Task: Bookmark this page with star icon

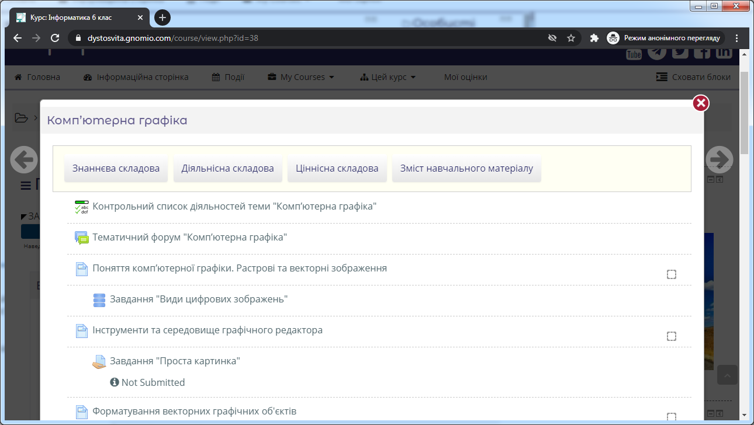Action: 571,38
